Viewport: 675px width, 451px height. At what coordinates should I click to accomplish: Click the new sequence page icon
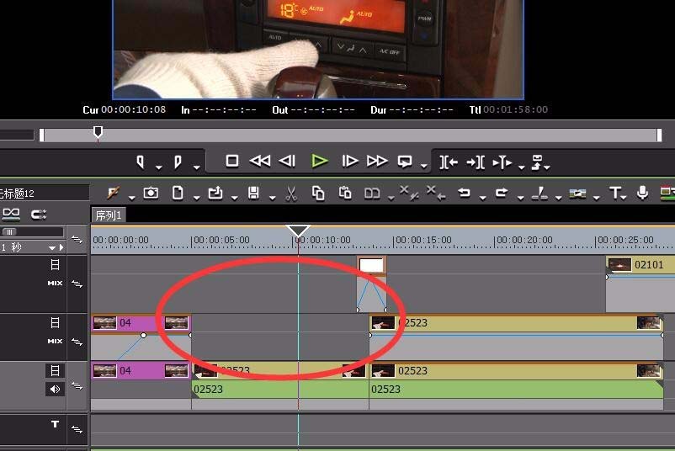click(x=178, y=193)
